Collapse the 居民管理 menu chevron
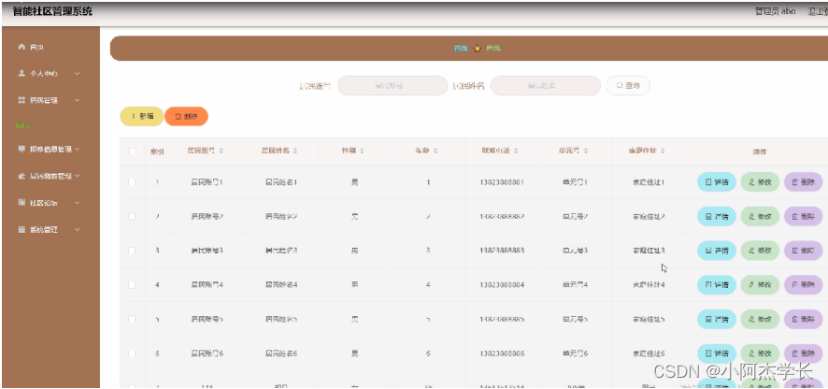Viewport: 828px width, 389px height. 77,100
